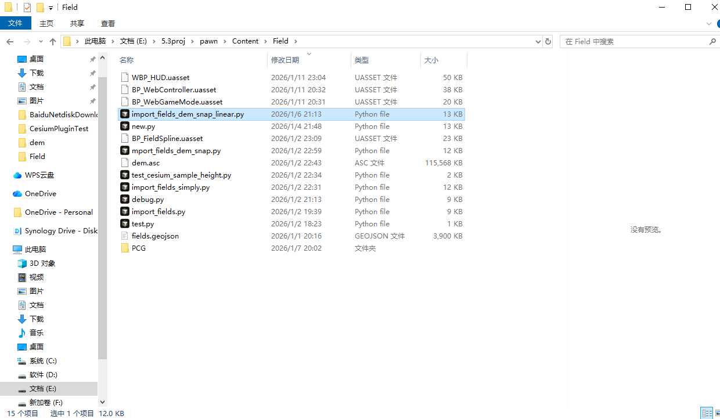Image resolution: width=720 pixels, height=419 pixels.
Task: Click the Forward navigation arrow
Action: [27, 41]
